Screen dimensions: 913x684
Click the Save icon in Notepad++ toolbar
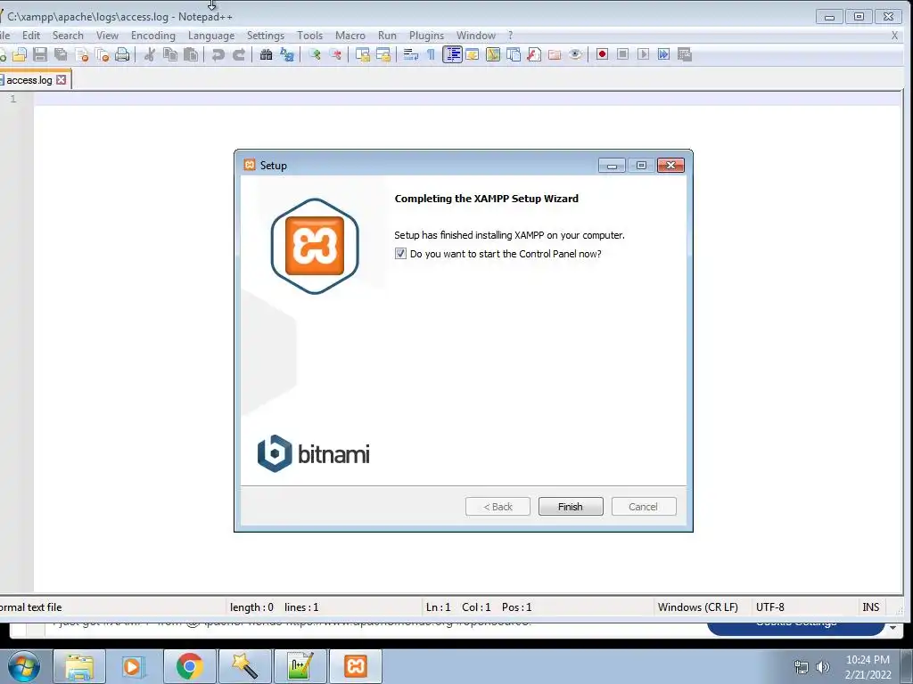click(x=40, y=54)
